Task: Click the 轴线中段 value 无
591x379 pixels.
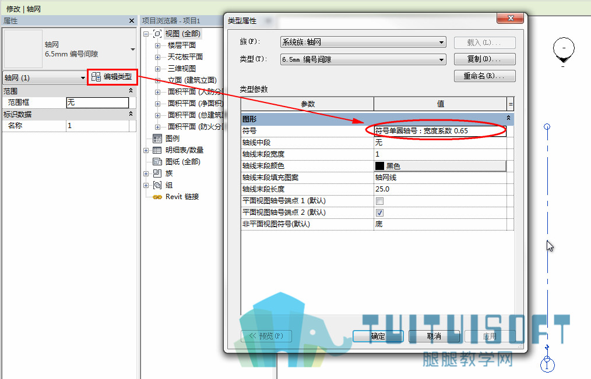Action: [x=440, y=143]
